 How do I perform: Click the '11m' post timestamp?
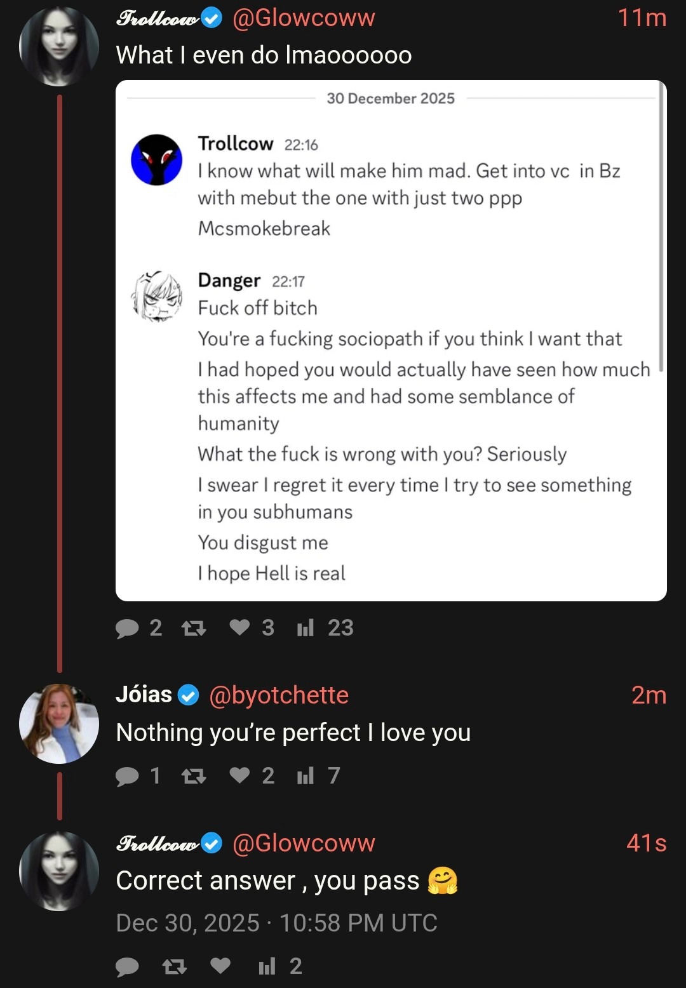[x=642, y=18]
